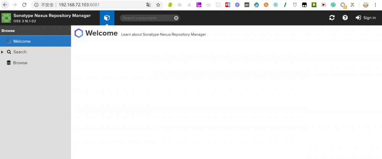
Task: Click the OSS 3.16.1-02 version text
Action: [x=25, y=21]
